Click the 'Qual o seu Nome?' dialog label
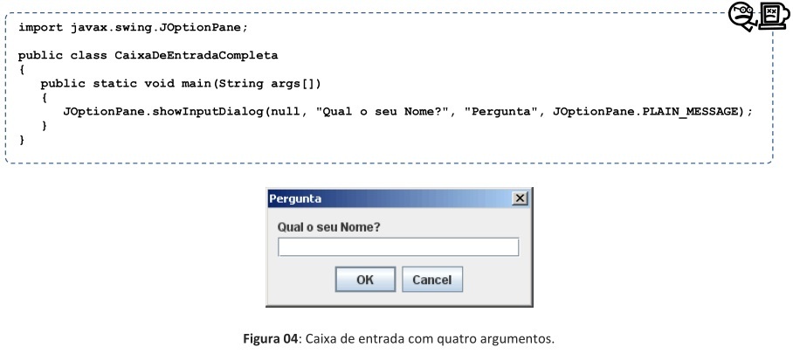This screenshot has width=793, height=354. pos(328,227)
